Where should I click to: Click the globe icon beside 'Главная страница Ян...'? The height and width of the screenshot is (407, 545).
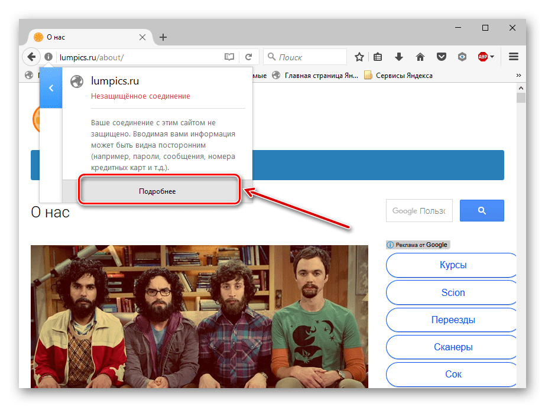pos(276,76)
